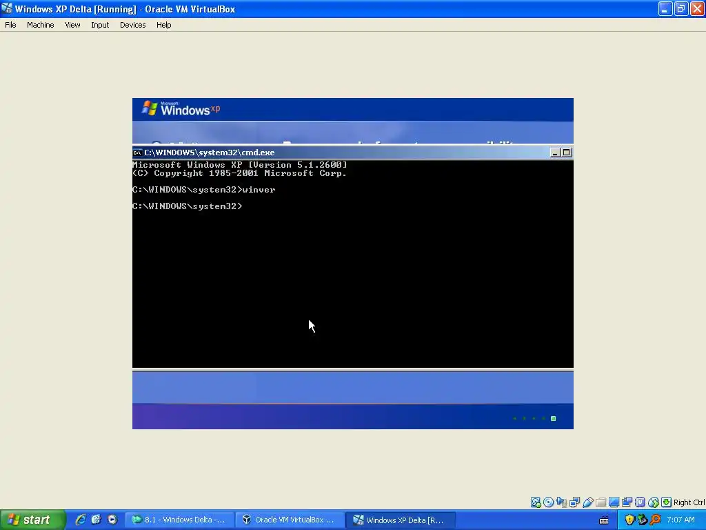Switch to '8.1 - Windows Delta' taskbar window
706x530 pixels.
[x=179, y=520]
